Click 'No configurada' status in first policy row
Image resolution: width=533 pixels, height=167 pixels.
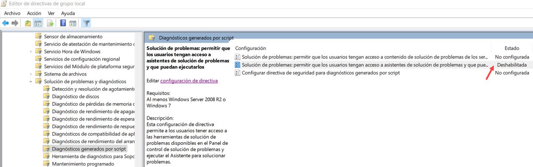coord(512,57)
